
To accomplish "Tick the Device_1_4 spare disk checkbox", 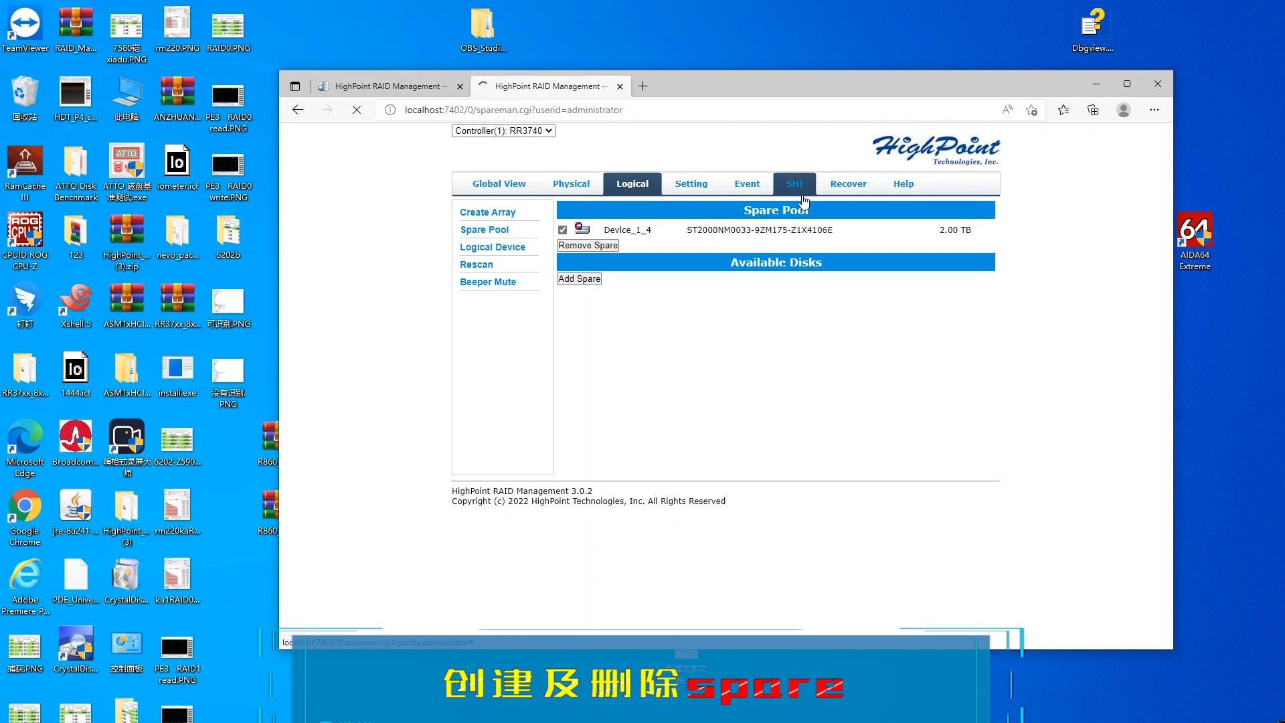I will pyautogui.click(x=562, y=230).
